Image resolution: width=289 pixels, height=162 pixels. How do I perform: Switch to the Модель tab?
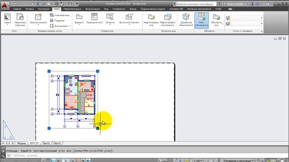coord(22,143)
